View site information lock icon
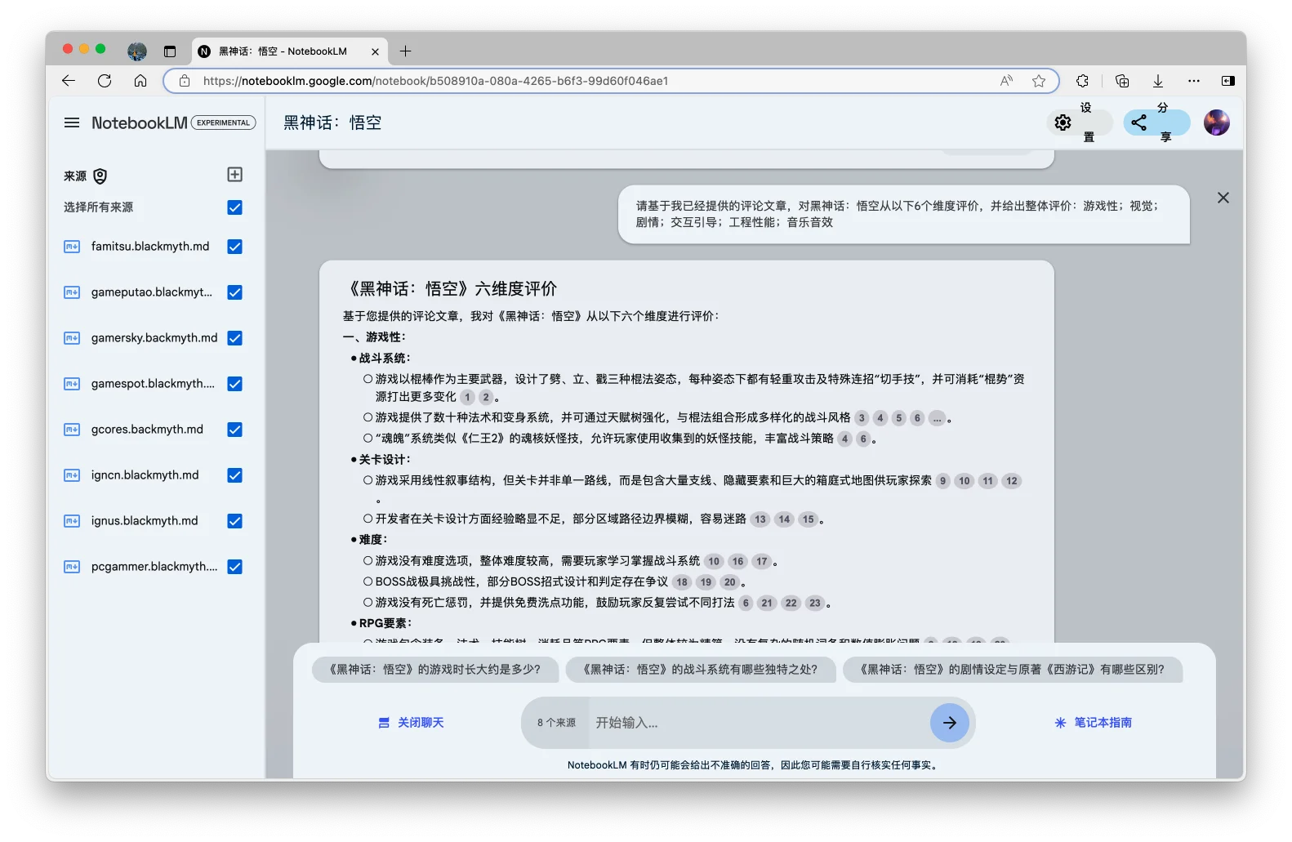 185,81
